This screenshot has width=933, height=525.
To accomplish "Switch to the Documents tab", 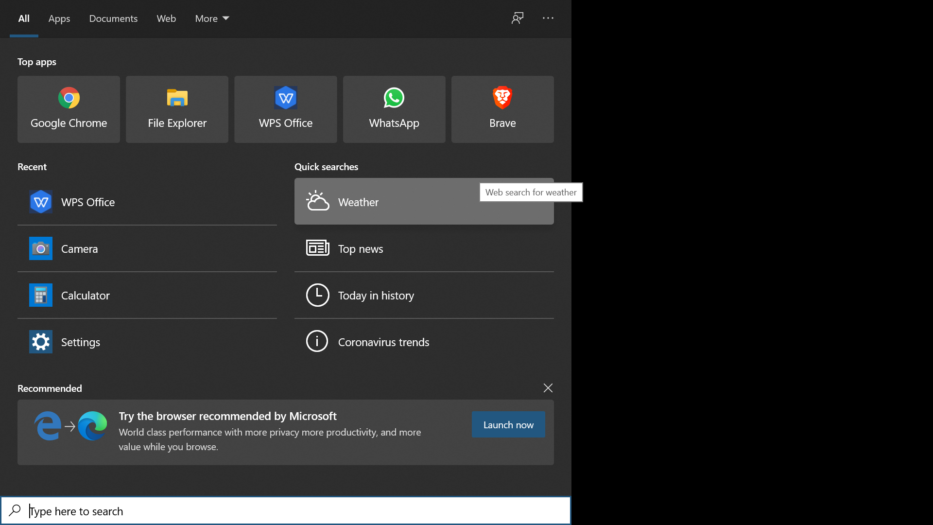I will point(113,18).
